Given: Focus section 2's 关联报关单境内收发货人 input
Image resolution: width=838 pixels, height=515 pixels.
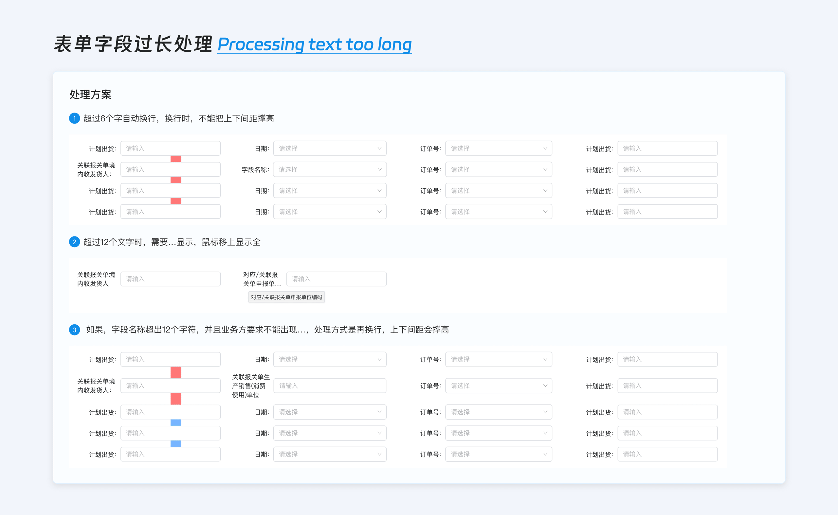Looking at the screenshot, I should coord(171,279).
